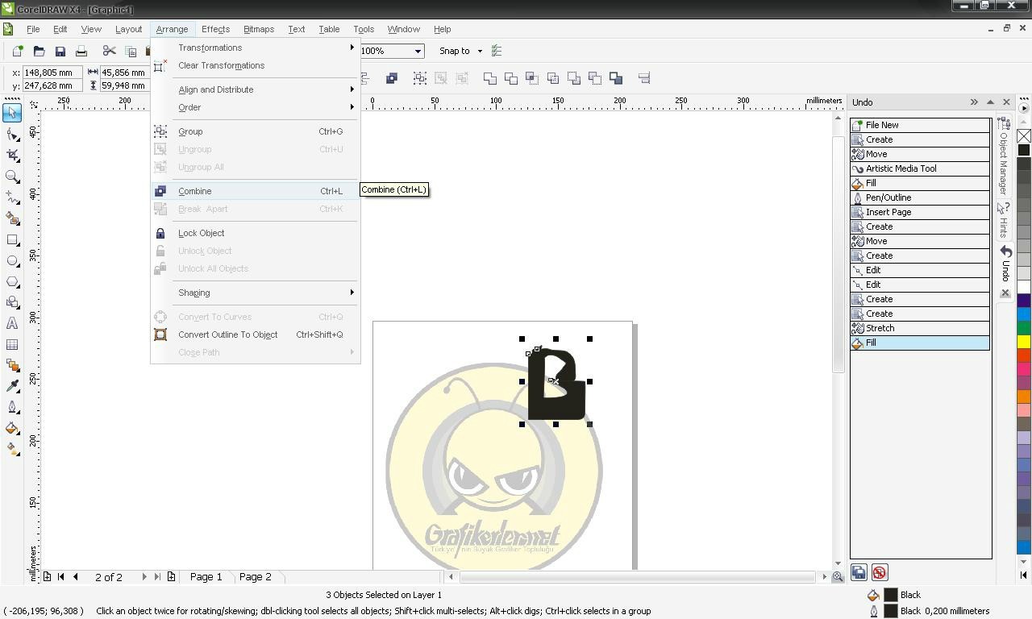The height and width of the screenshot is (619, 1032).
Task: Open the File menu
Action: pyautogui.click(x=33, y=29)
